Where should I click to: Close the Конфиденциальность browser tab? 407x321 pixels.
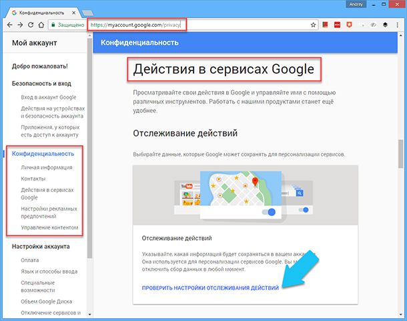click(x=73, y=13)
